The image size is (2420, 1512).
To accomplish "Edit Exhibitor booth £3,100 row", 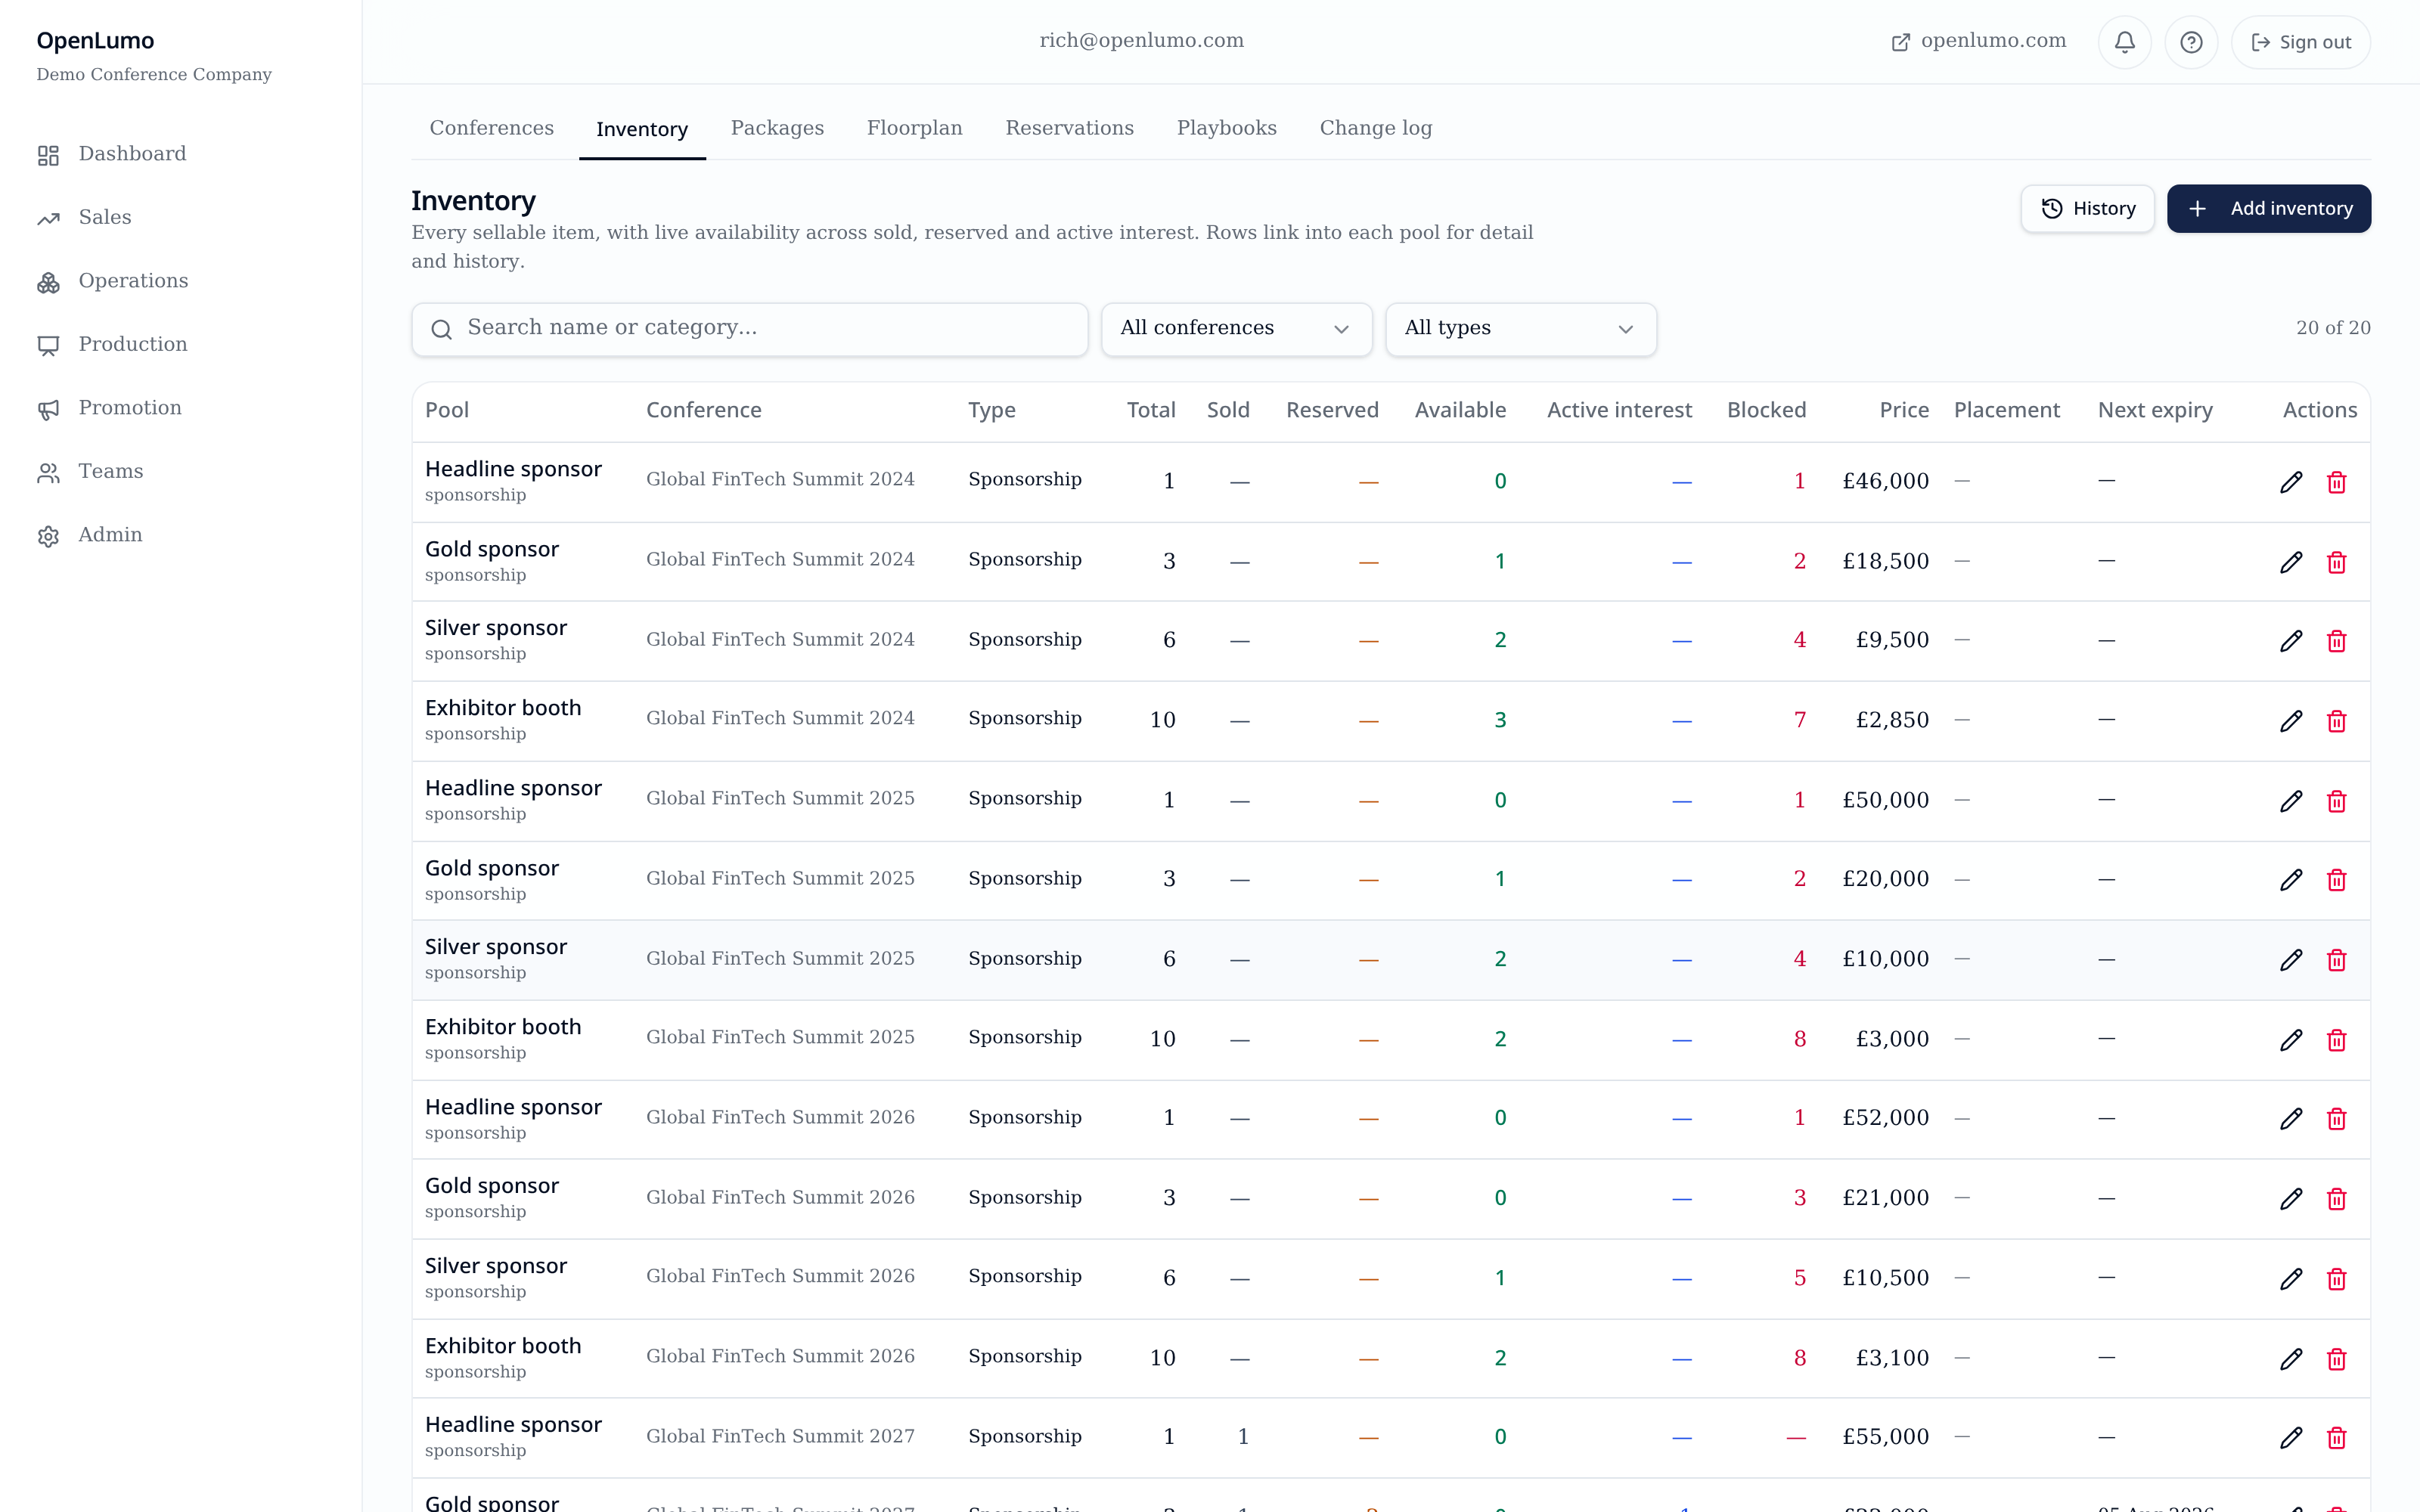I will pyautogui.click(x=2291, y=1359).
